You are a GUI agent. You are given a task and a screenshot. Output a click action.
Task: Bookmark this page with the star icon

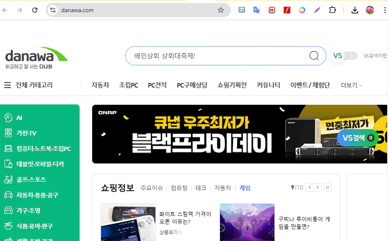(x=220, y=10)
